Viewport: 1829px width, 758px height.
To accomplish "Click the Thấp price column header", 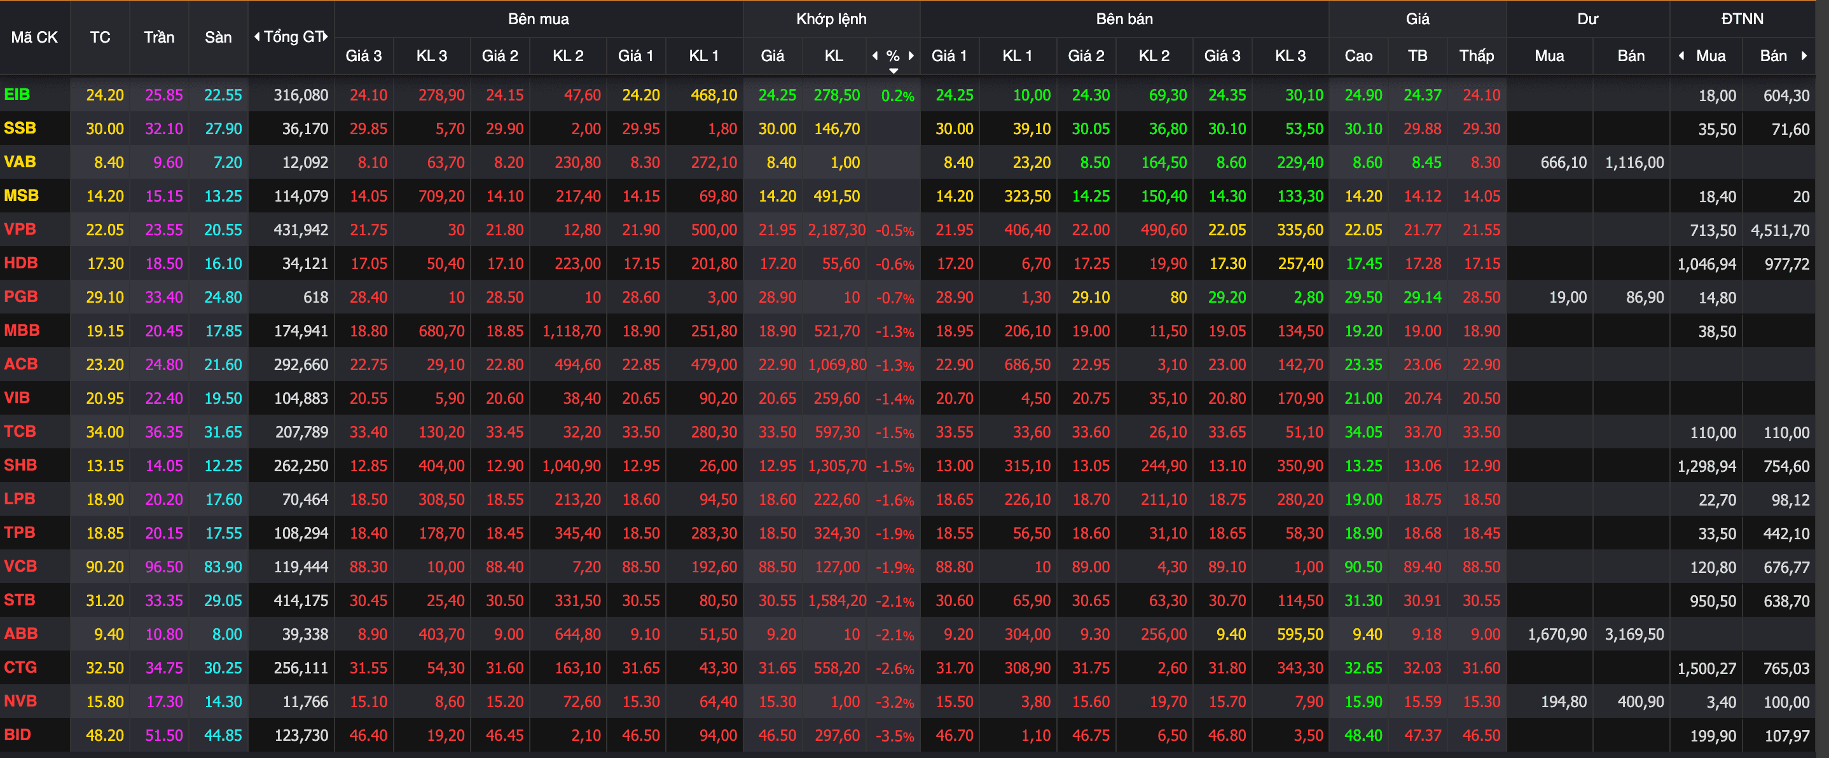I will (x=1477, y=56).
